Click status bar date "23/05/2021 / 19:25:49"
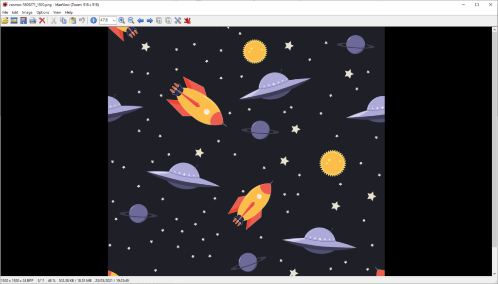Viewport: 498px width, 284px height. (x=112, y=281)
